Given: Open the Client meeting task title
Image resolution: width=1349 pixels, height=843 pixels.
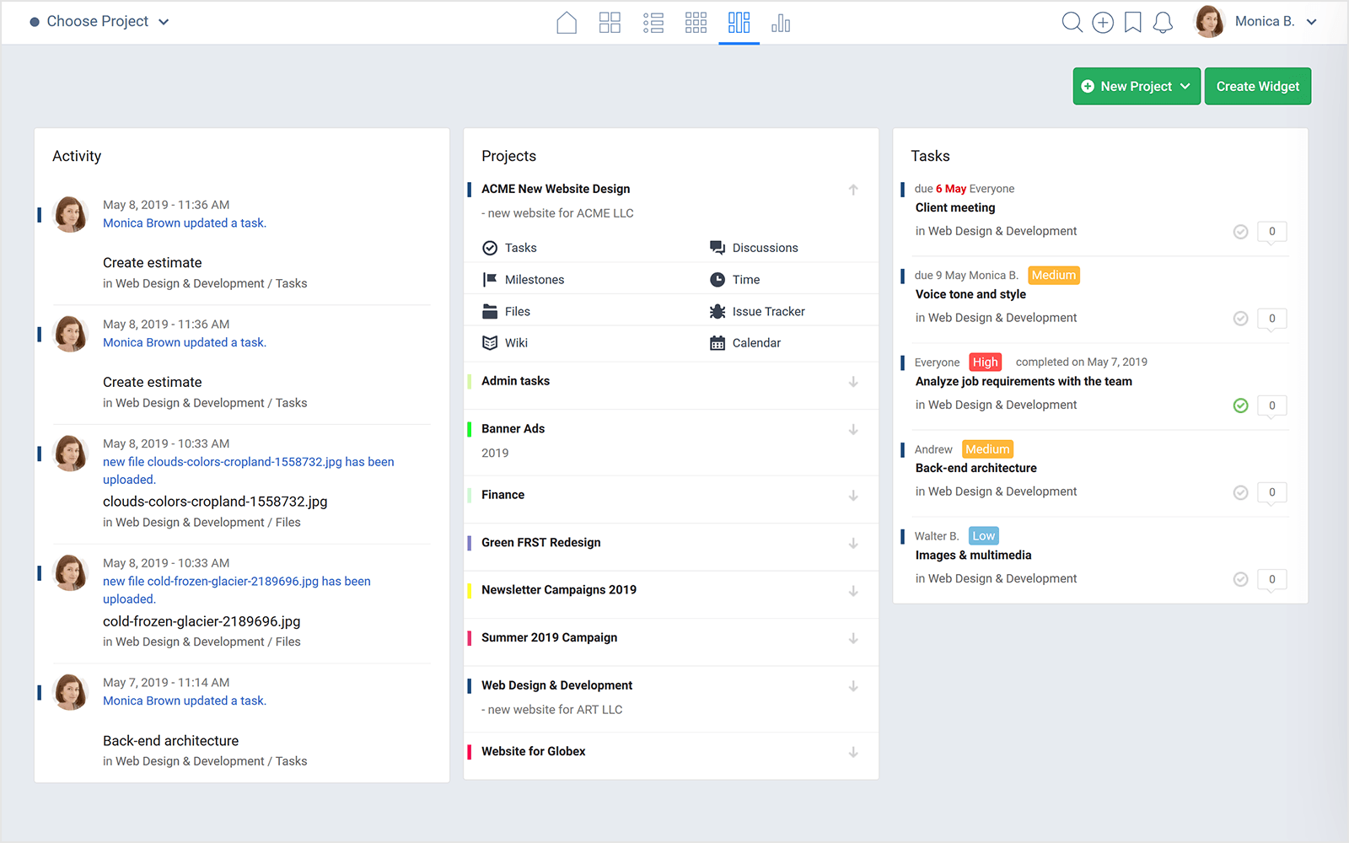Looking at the screenshot, I should (x=955, y=208).
